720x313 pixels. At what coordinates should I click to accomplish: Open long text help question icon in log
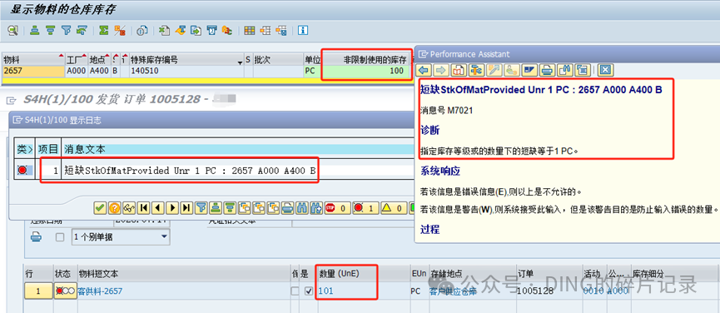pyautogui.click(x=114, y=208)
